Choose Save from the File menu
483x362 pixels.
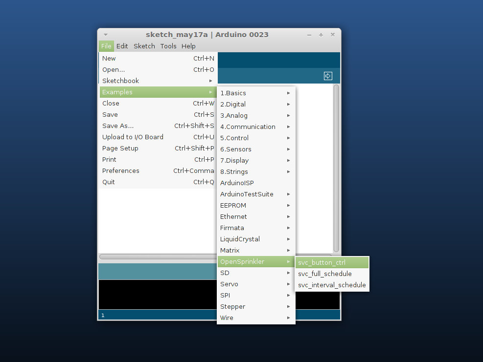[158, 114]
